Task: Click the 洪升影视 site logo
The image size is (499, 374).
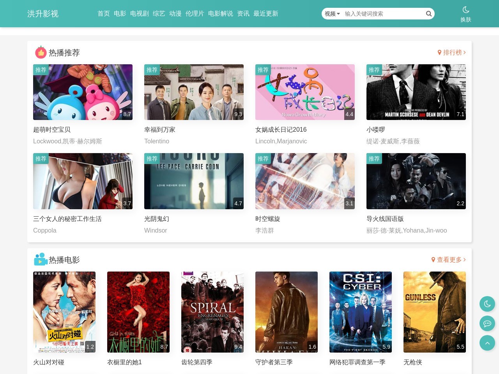Action: click(x=43, y=14)
